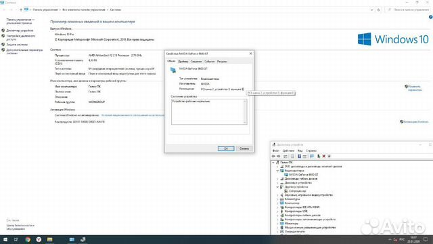Screen dimensions: 433x244
Task: Open File Explorer from the taskbar
Action: 49,239
